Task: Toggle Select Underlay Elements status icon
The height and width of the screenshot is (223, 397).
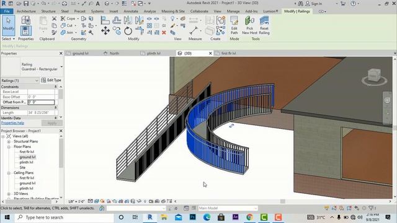Action: coord(334,208)
